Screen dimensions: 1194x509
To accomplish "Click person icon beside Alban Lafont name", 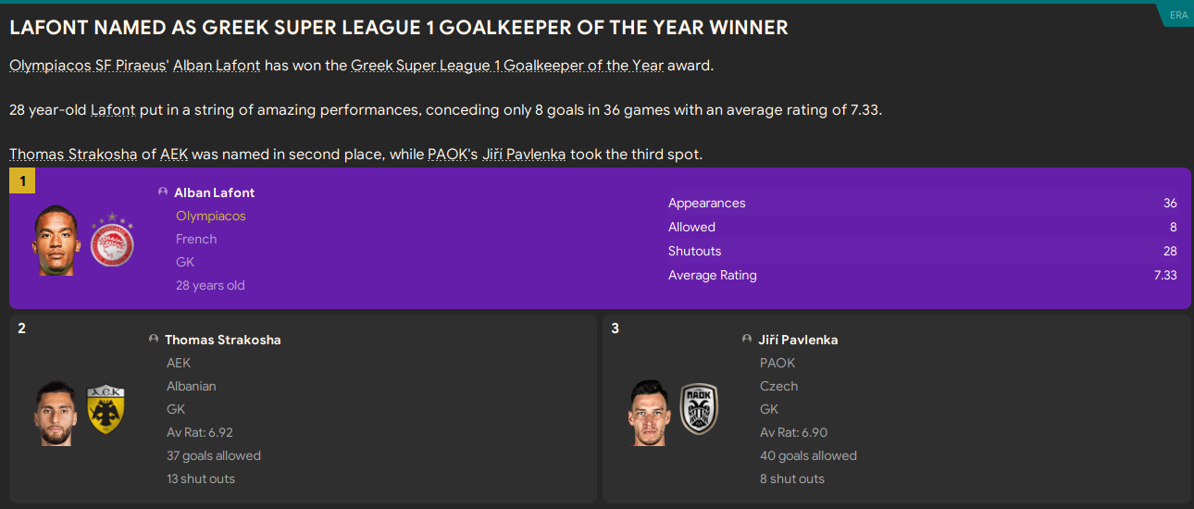I will point(163,192).
